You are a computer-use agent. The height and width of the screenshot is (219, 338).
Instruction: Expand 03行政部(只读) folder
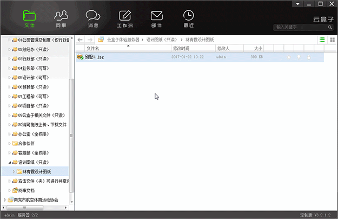point(9,59)
